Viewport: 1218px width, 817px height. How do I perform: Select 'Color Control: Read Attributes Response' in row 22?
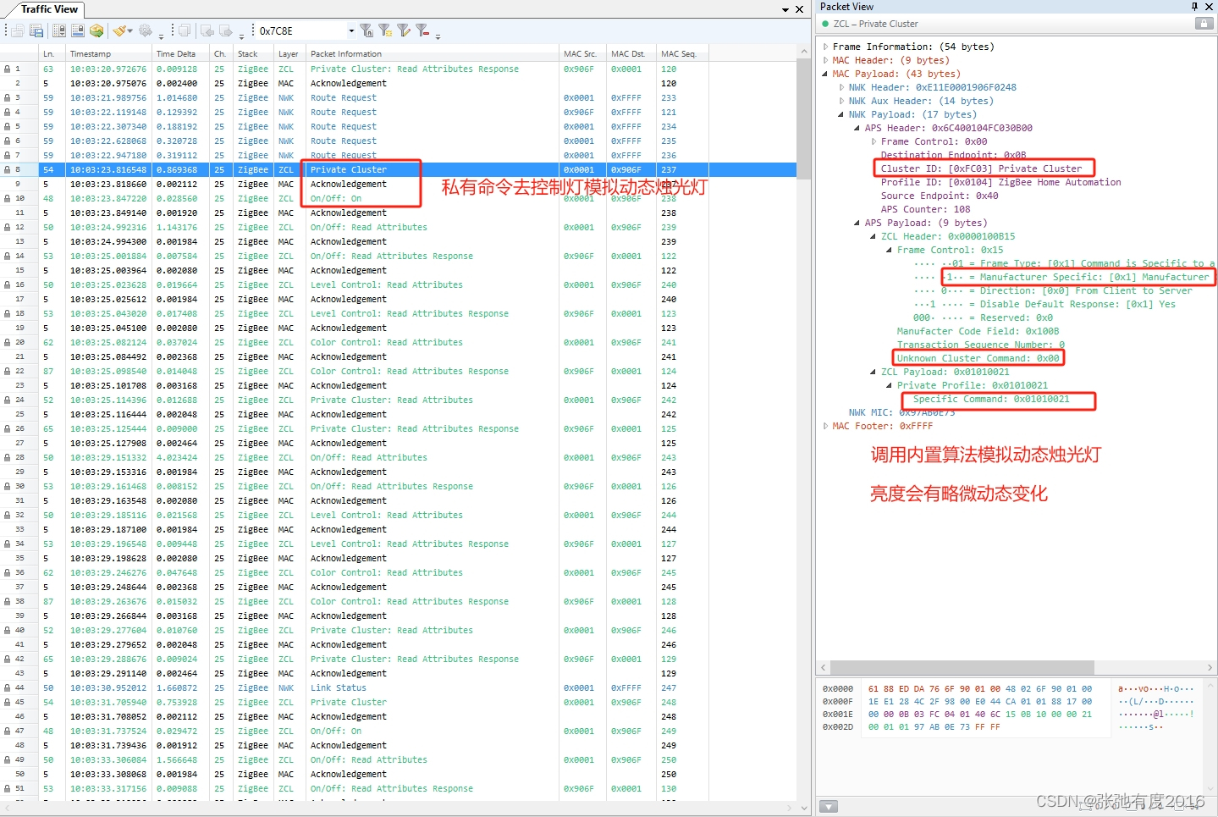tap(398, 371)
